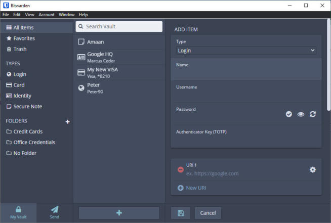Image resolution: width=331 pixels, height=223 pixels.
Task: Click the search magnifier icon
Action: (x=80, y=27)
